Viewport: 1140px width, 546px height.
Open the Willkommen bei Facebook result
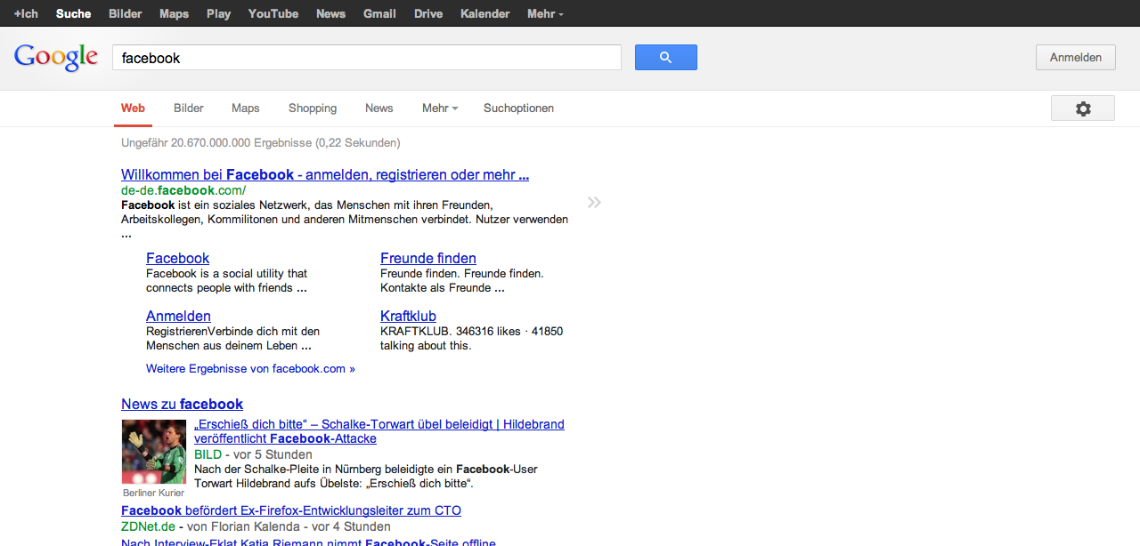pyautogui.click(x=325, y=175)
